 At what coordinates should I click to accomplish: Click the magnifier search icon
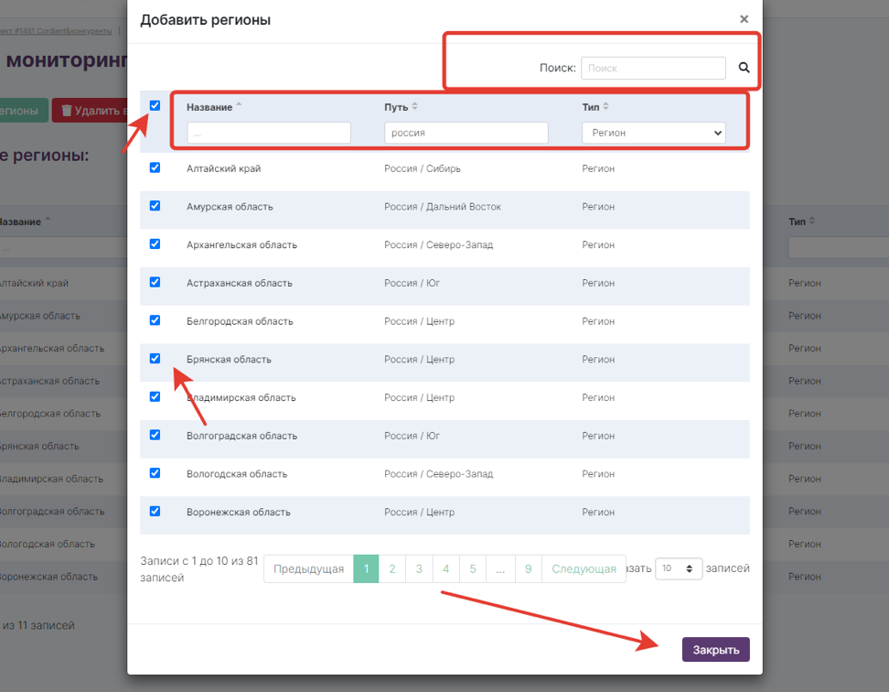coord(744,68)
